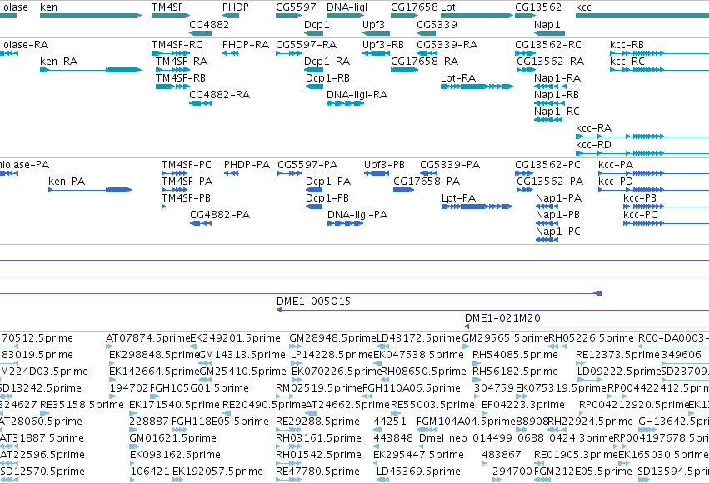Image resolution: width=709 pixels, height=484 pixels.
Task: Click the Lpt gene label
Action: [448, 7]
